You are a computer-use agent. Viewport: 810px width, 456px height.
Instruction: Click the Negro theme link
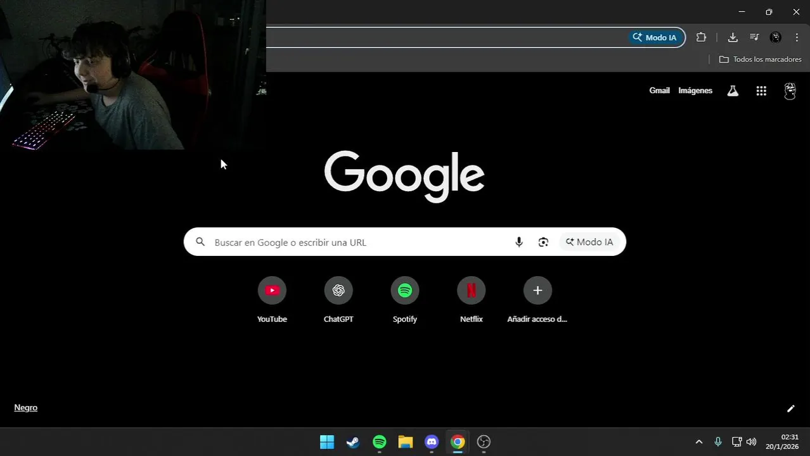(x=26, y=408)
